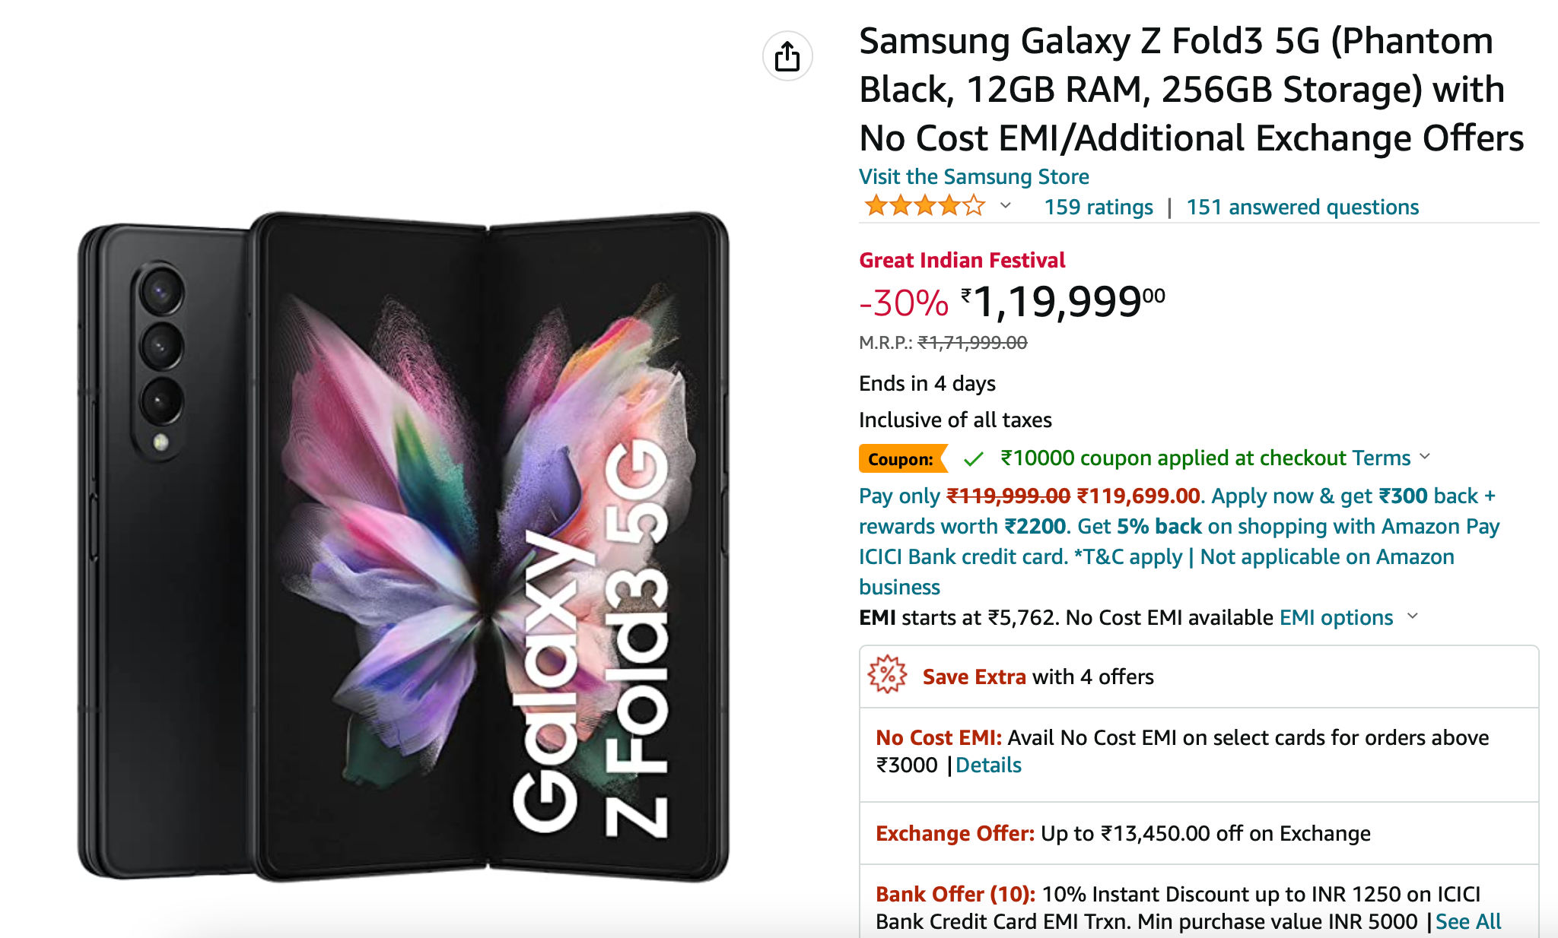
Task: Click the share icon above product image
Action: coord(787,56)
